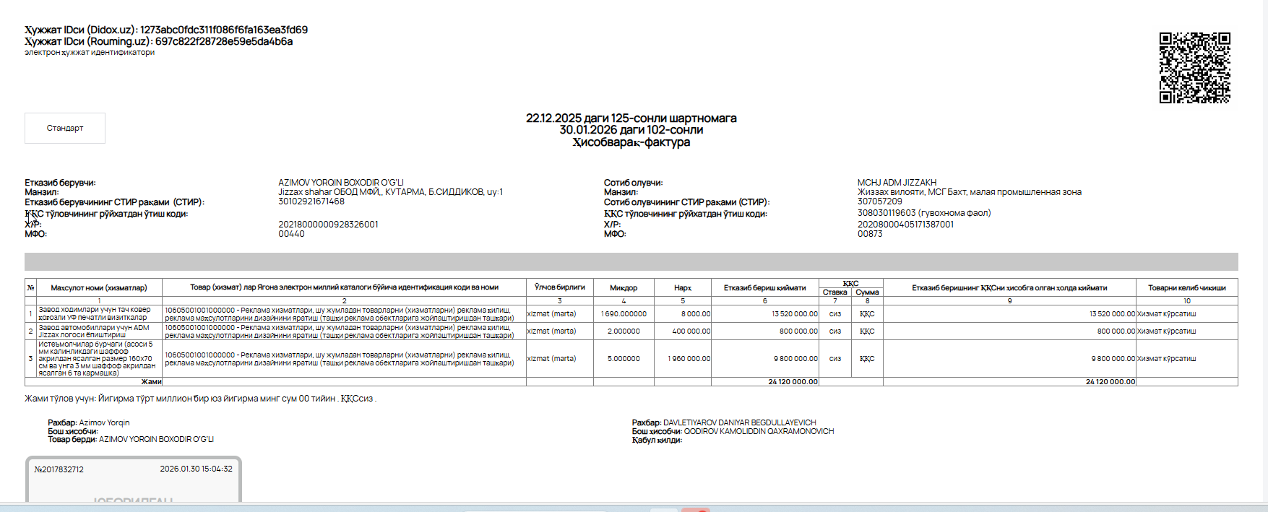Select the Didox.uz document ID line
Viewport: 1268px width, 512px height.
pos(166,30)
